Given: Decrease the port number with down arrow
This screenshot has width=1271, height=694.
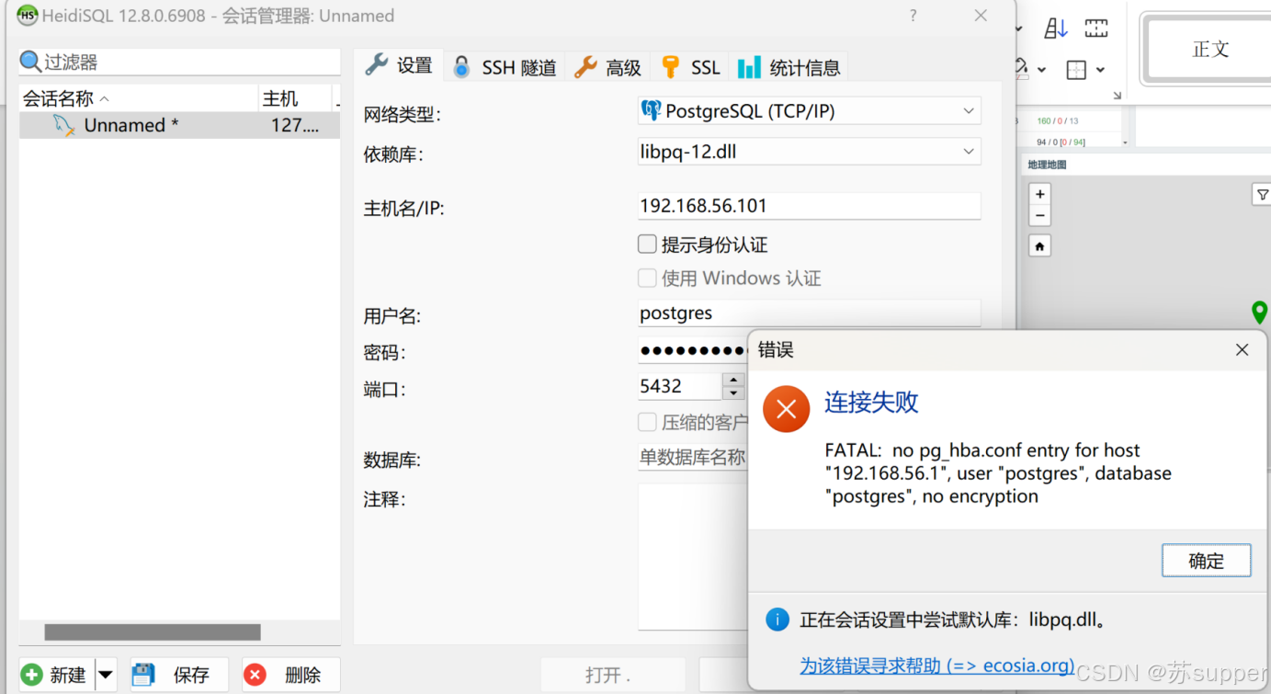Looking at the screenshot, I should 733,393.
